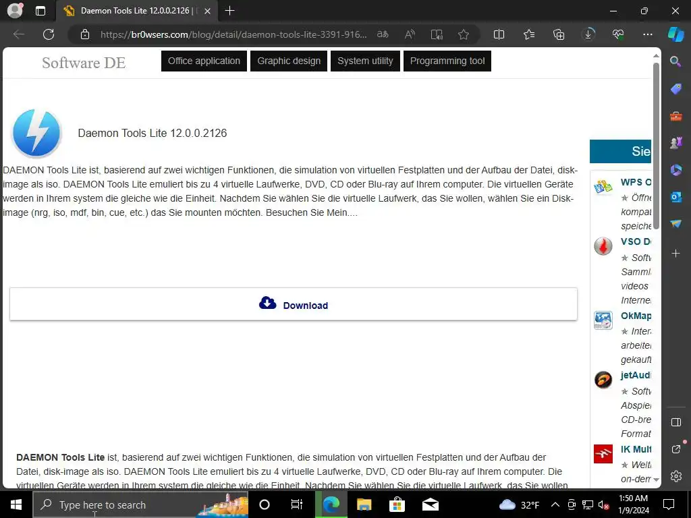Open Task View on the taskbar
The image size is (691, 518).
297,505
